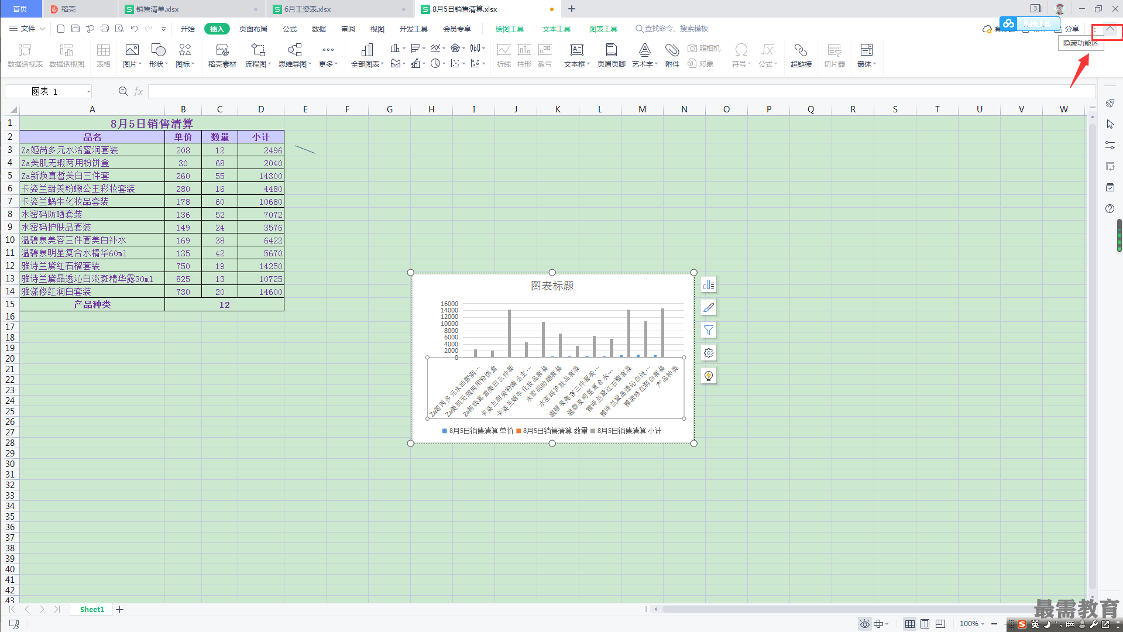Viewport: 1123px width, 632px height.
Task: Open the 窗体 form controls
Action: (866, 56)
